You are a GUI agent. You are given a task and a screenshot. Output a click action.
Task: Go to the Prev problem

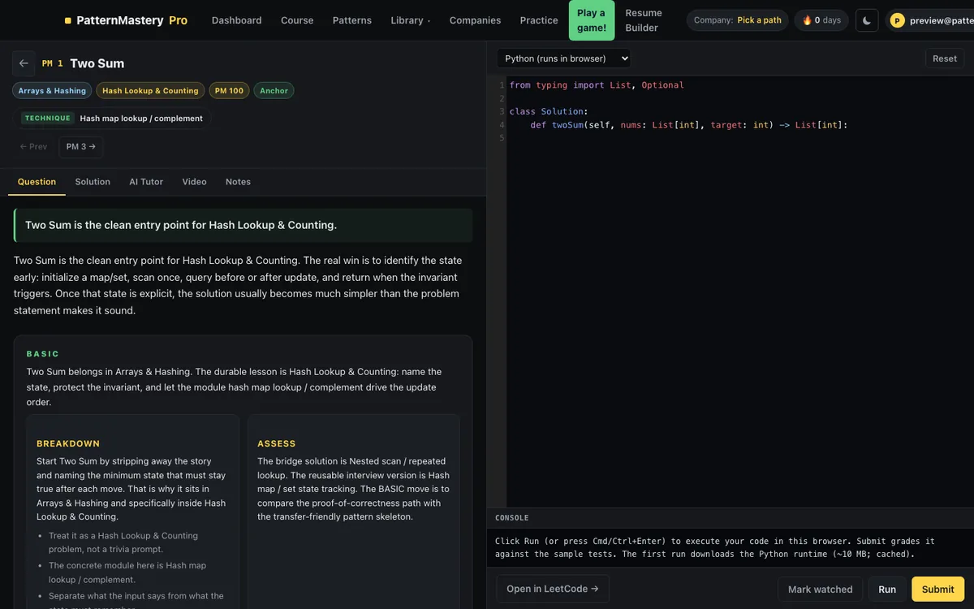click(x=33, y=147)
